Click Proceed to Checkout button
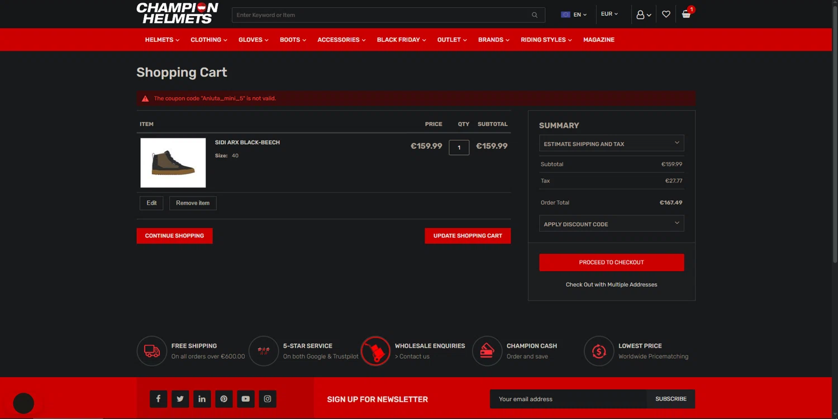This screenshot has width=838, height=419. (x=612, y=262)
